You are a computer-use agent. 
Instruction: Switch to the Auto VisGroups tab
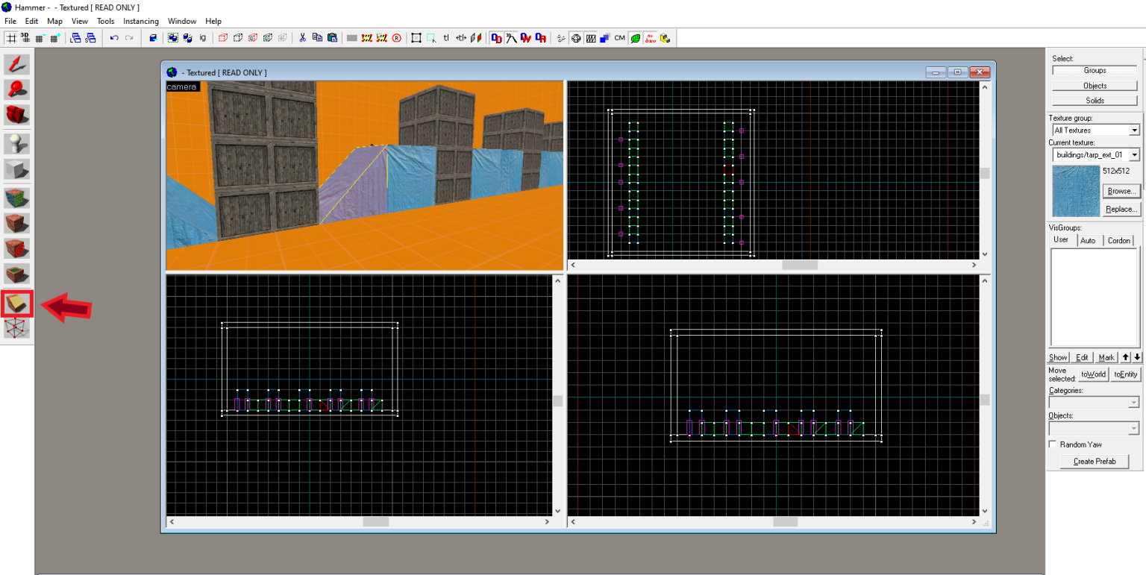pos(1088,240)
